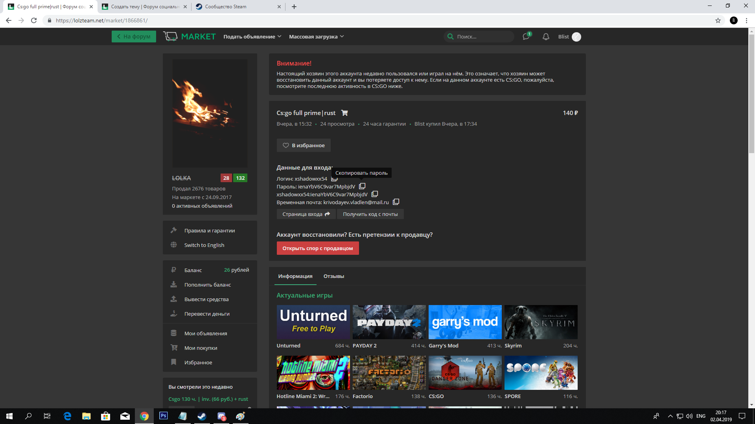Open the PAYDAY 2 game thumbnail
755x424 pixels.
tap(389, 322)
